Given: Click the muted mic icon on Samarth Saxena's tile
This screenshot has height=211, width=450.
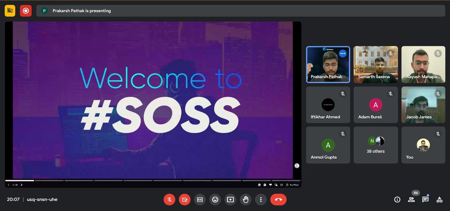Looking at the screenshot, I should tap(390, 53).
